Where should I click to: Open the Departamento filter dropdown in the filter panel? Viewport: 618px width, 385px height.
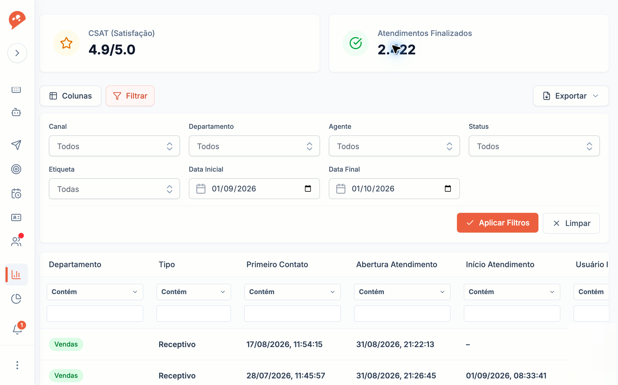(254, 146)
